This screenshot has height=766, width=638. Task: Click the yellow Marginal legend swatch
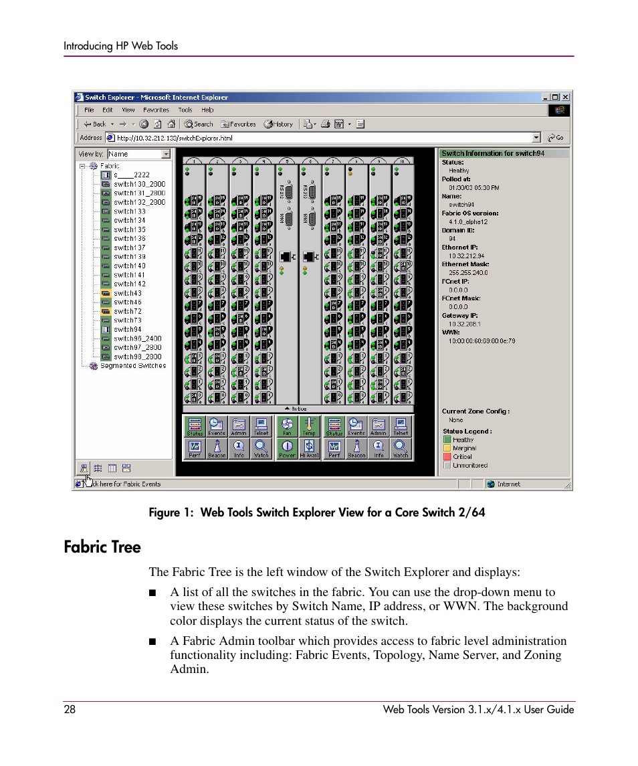(447, 448)
